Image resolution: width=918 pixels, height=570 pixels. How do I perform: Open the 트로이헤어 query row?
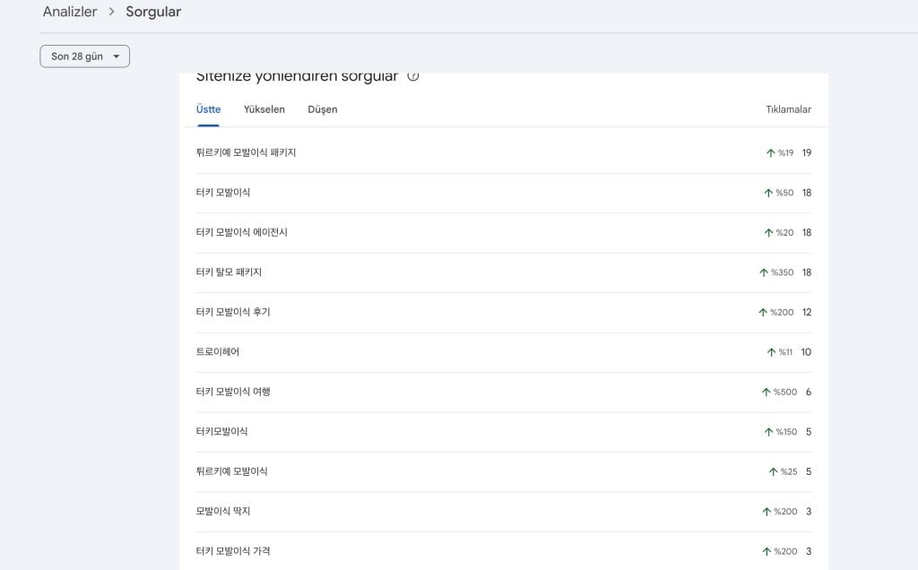click(218, 352)
